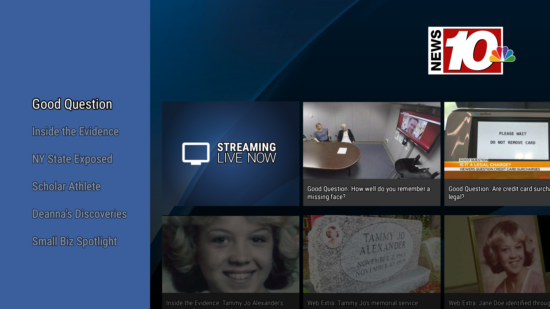550x309 pixels.
Task: Switch to NY State Exposed
Action: 72,159
